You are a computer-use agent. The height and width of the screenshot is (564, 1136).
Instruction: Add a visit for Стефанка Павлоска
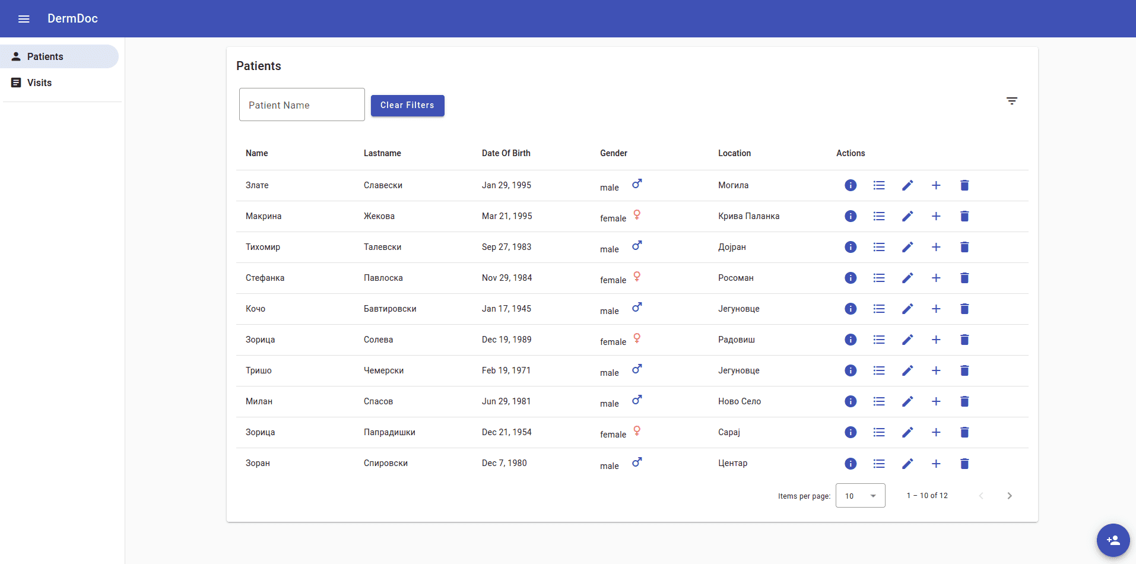936,278
